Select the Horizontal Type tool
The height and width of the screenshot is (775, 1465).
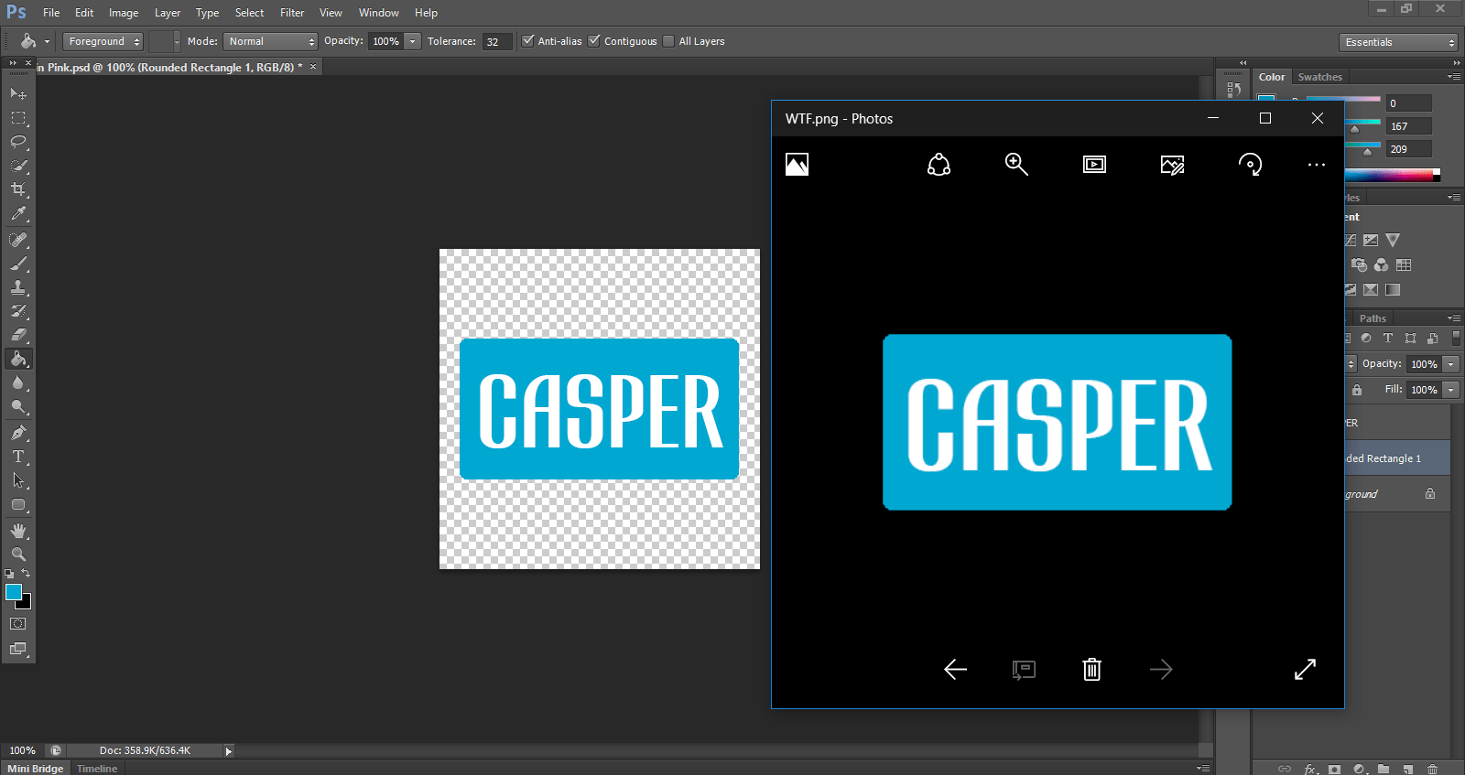click(18, 456)
